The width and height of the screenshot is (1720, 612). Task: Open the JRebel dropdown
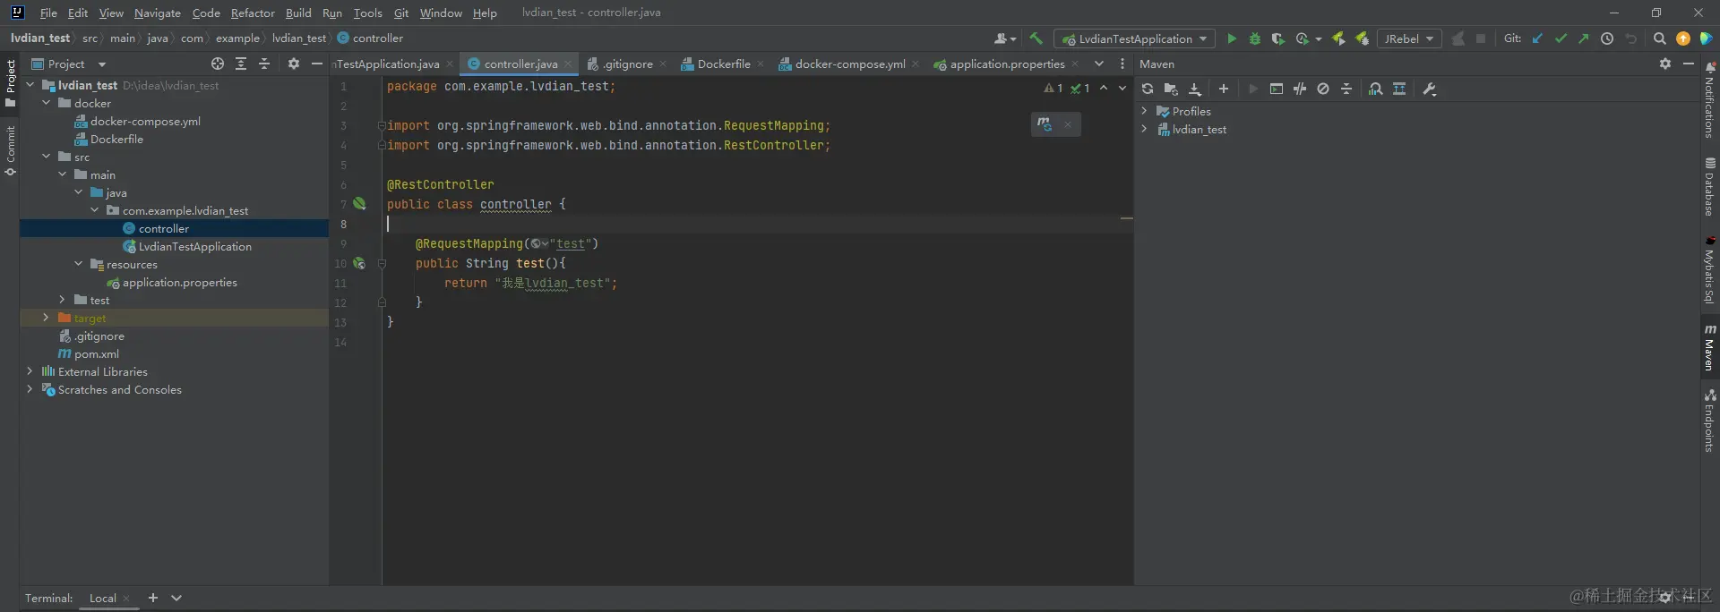pyautogui.click(x=1409, y=38)
